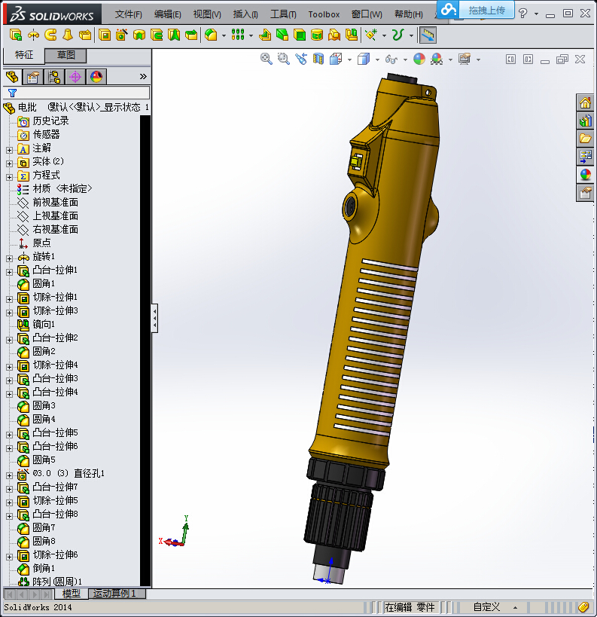This screenshot has height=617, width=597.
Task: Open the 工具(T) menu
Action: coord(283,14)
